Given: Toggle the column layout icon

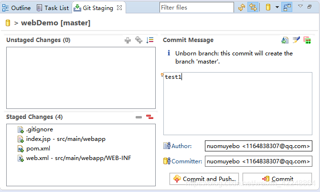Looking at the screenshot, I should pyautogui.click(x=287, y=7).
